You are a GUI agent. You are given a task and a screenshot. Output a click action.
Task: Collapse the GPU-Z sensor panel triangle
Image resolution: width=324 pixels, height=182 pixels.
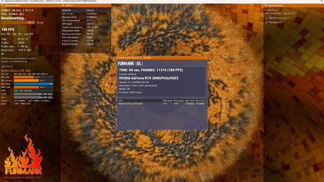pos(63,6)
